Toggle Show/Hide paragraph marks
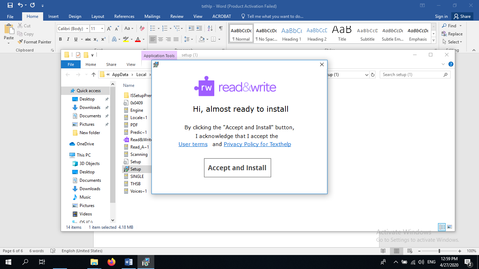Image resolution: width=479 pixels, height=269 pixels. [221, 28]
